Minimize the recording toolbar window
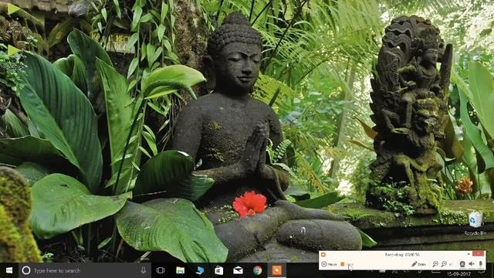The height and width of the screenshot is (278, 494). pos(469,254)
